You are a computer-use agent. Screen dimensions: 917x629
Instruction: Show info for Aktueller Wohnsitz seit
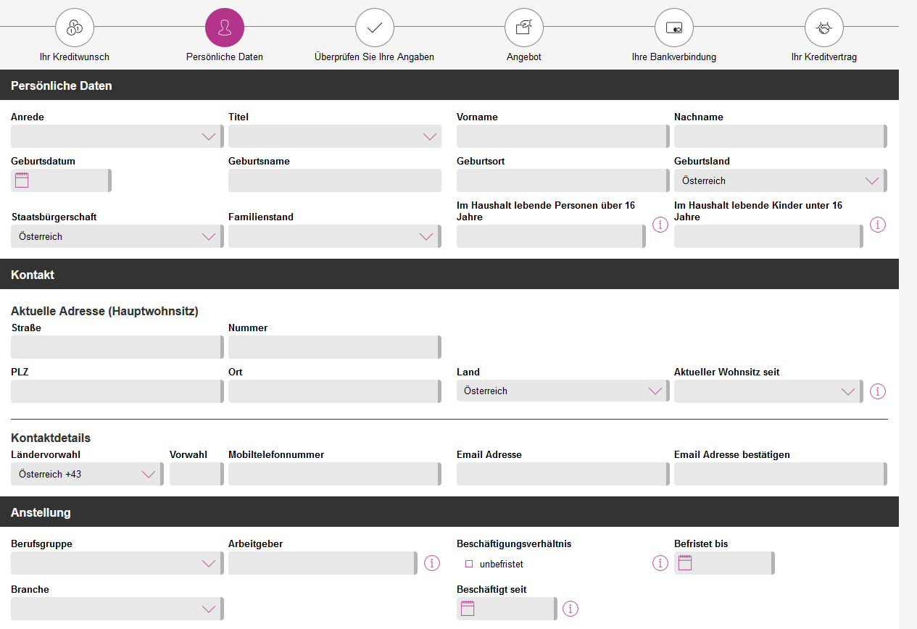click(877, 391)
